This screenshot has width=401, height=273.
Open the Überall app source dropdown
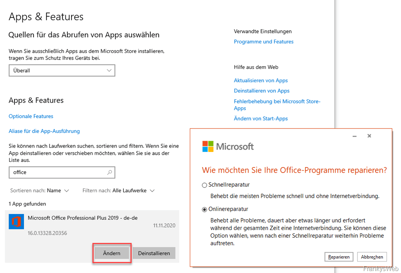[x=62, y=71]
